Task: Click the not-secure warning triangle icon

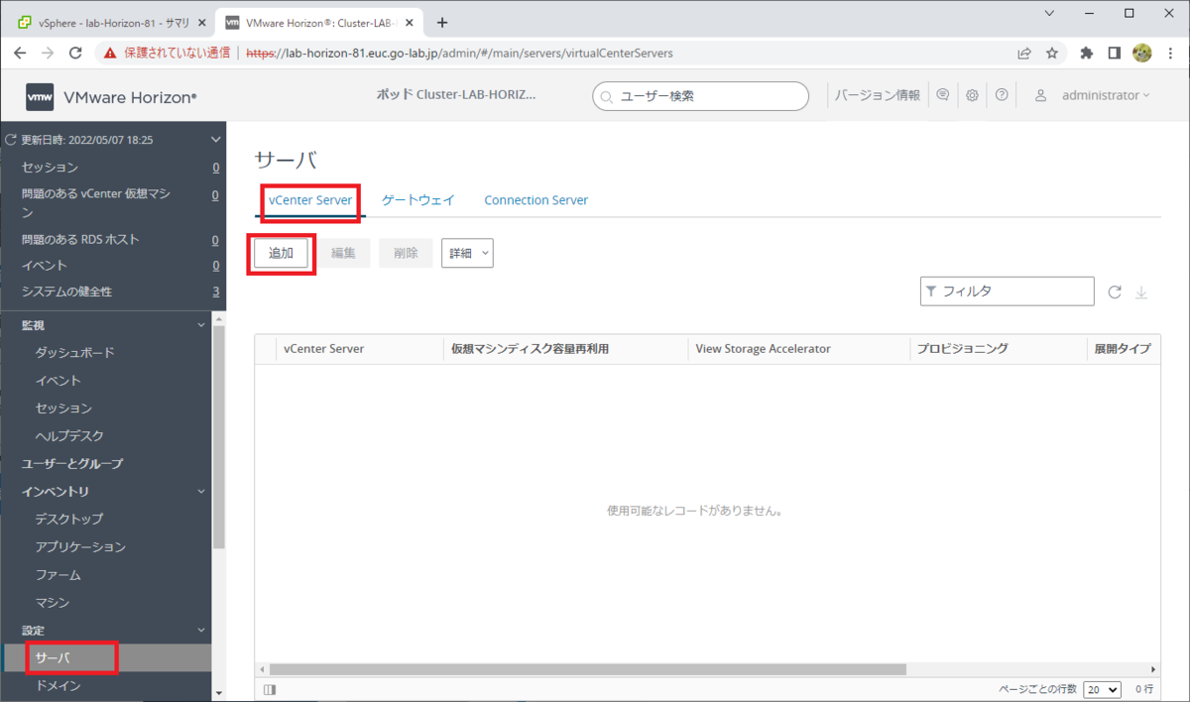Action: coord(111,53)
